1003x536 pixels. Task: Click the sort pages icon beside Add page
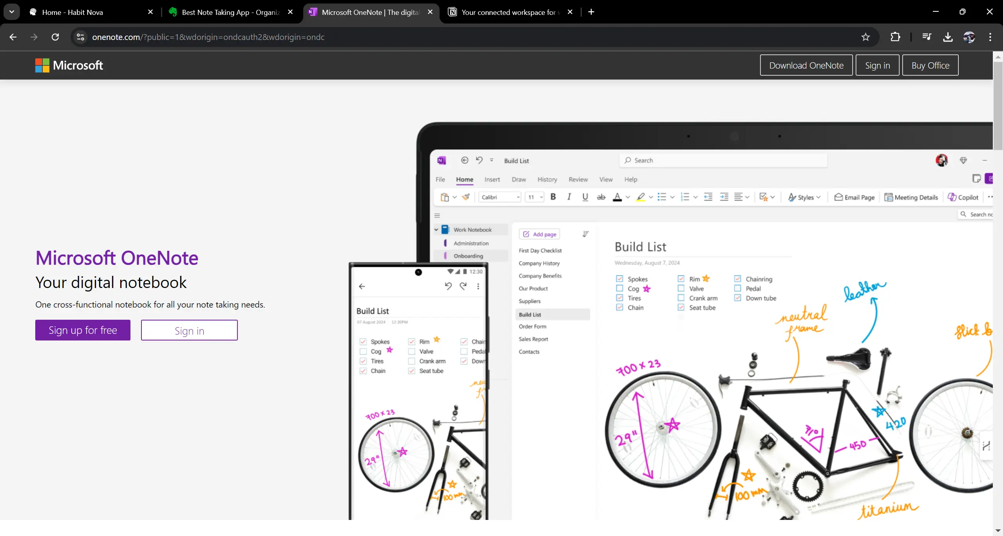point(585,234)
